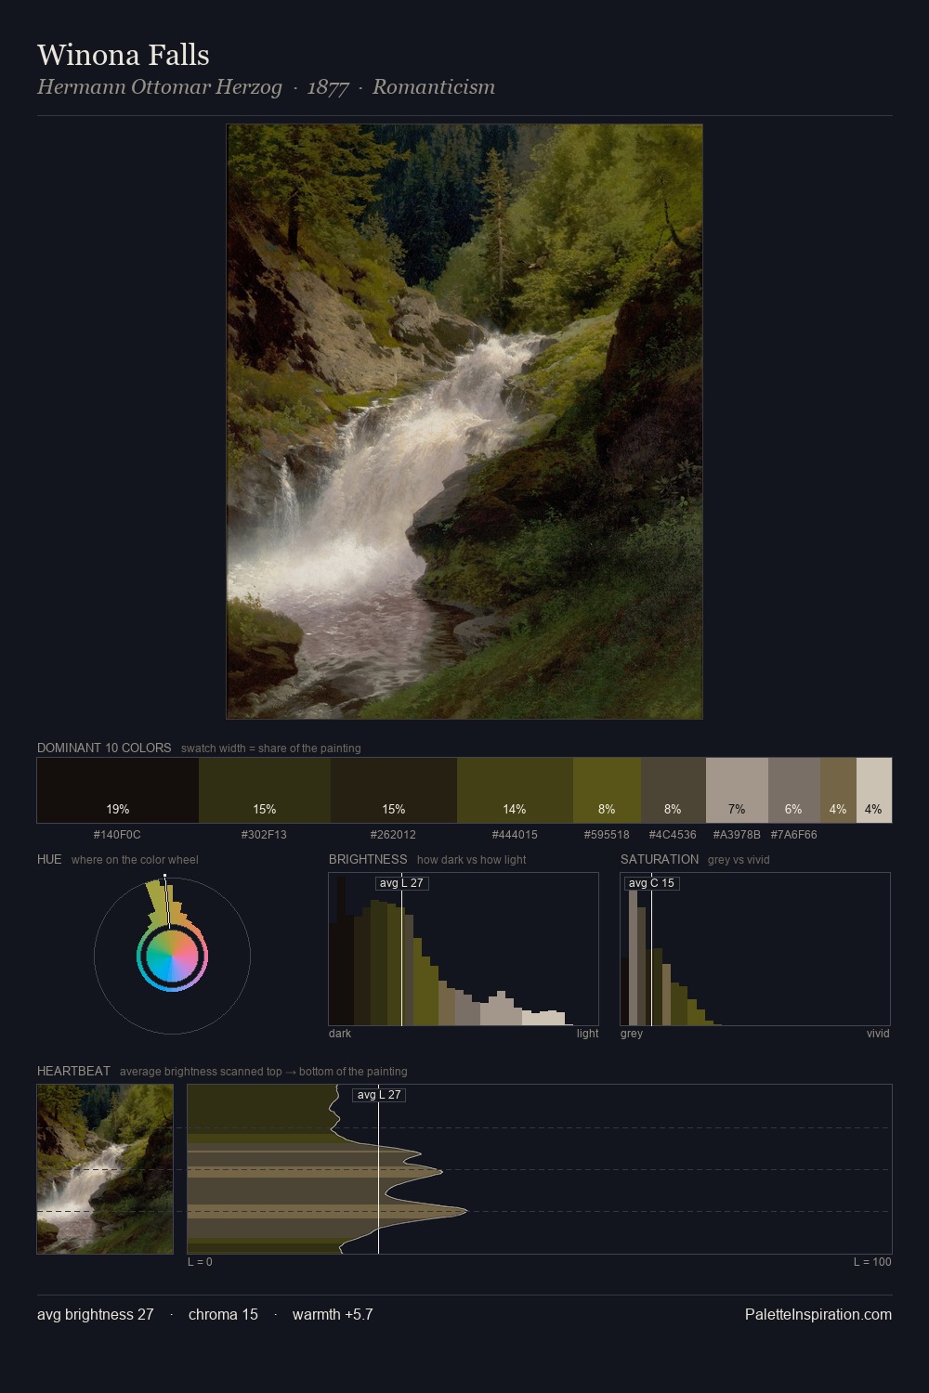Image resolution: width=929 pixels, height=1393 pixels.
Task: Choose the 6% swatch above #7A6F66
Action: point(794,790)
